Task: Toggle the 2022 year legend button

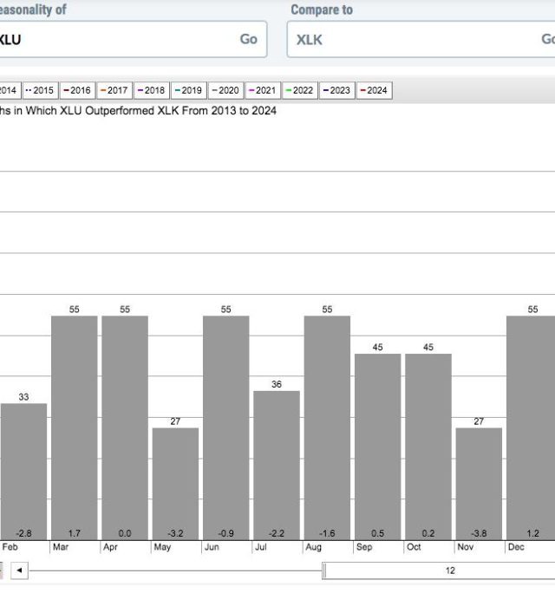Action: pyautogui.click(x=300, y=90)
